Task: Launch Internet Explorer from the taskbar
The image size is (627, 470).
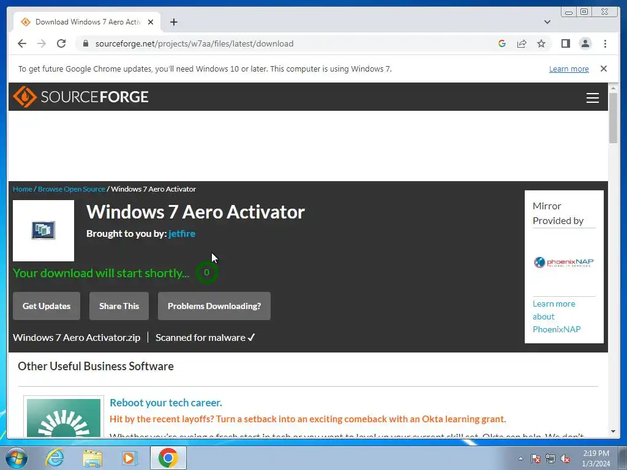Action: pyautogui.click(x=54, y=458)
